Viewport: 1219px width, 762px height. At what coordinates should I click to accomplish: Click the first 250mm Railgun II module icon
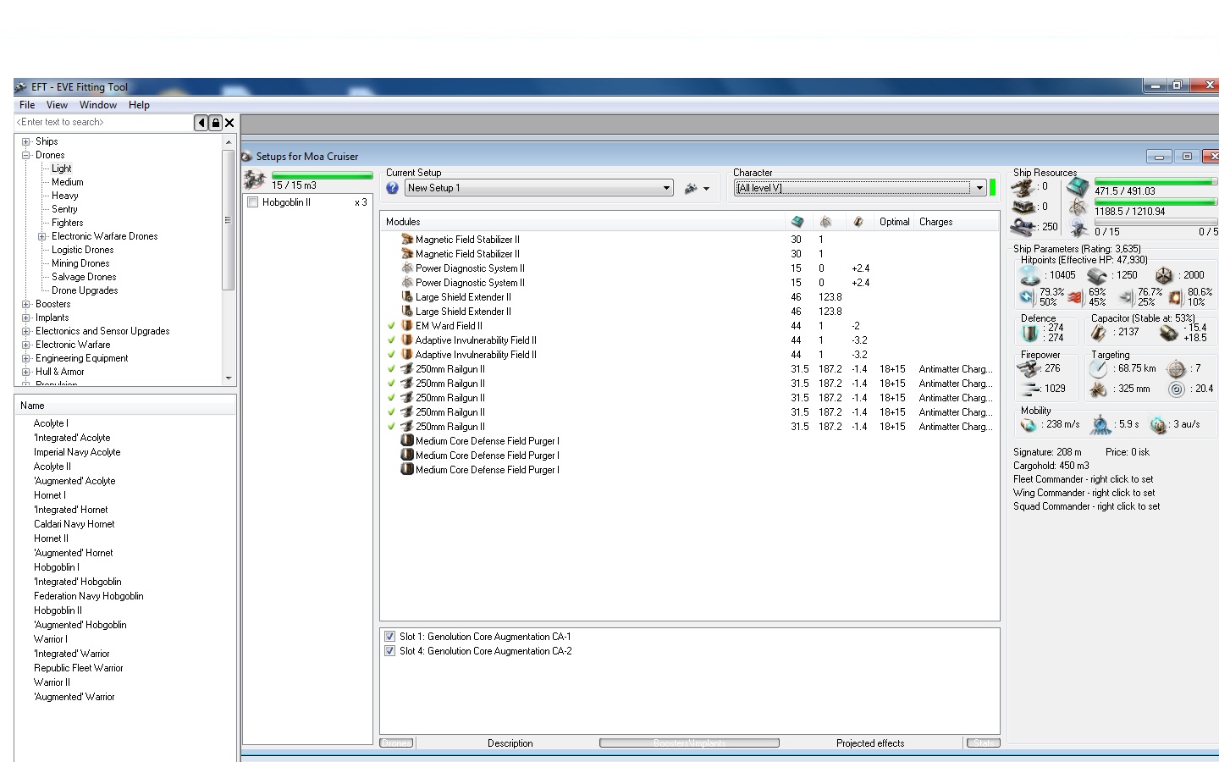(x=407, y=369)
